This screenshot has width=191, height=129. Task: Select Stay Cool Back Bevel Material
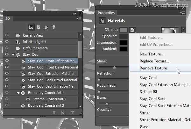coord(52,80)
